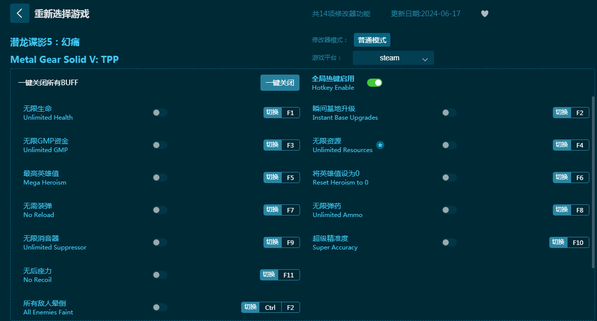Viewport: 597px width, 321px height.
Task: Click the 一键关闭 button
Action: tap(280, 83)
